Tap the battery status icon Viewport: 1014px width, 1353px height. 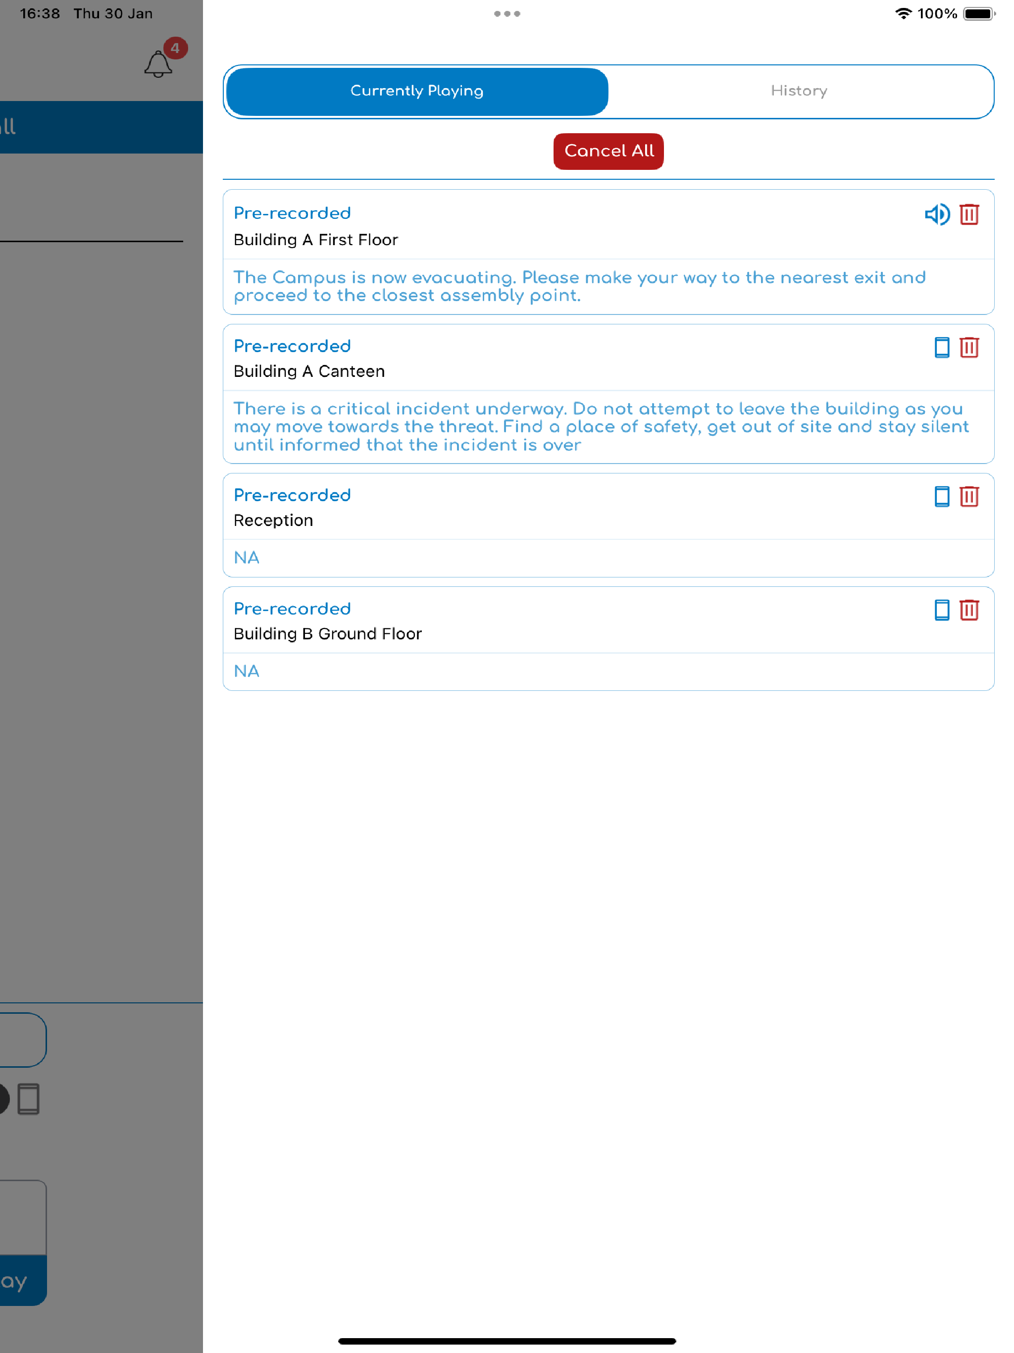coord(979,13)
